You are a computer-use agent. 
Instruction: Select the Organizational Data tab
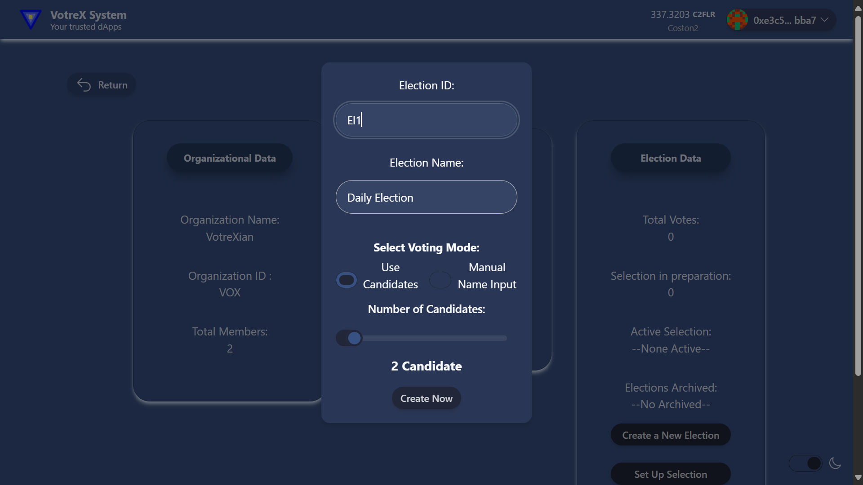(230, 158)
